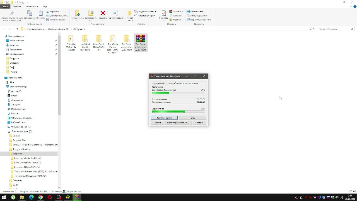
Task: Click Параметры операции... in the extraction dialog
Action: coord(178,123)
